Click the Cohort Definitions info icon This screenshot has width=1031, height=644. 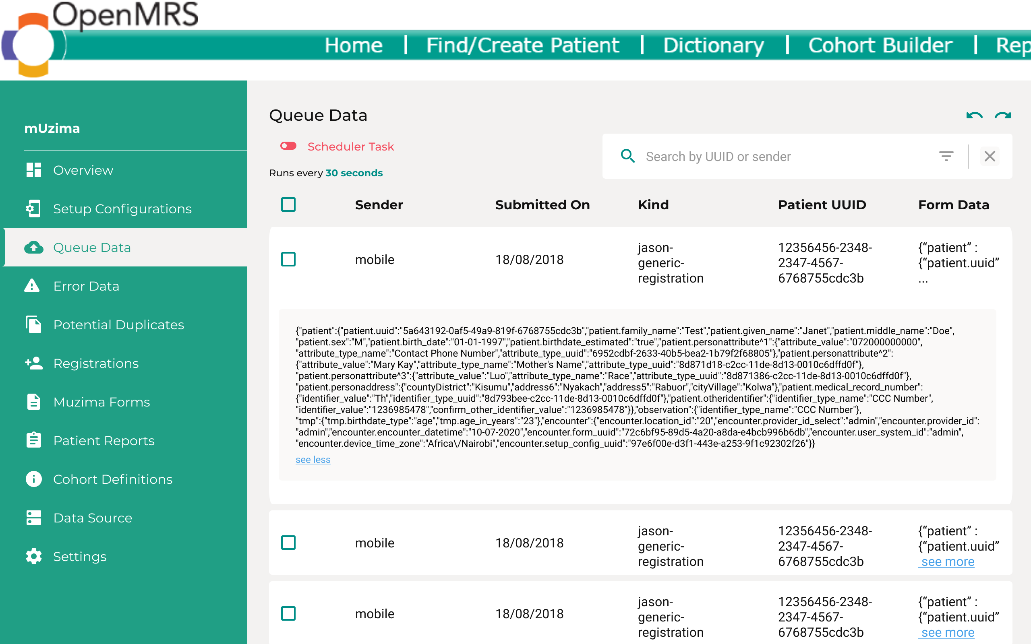pyautogui.click(x=34, y=479)
